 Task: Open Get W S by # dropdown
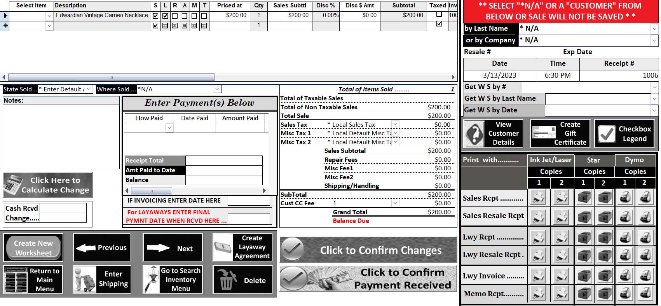click(x=654, y=87)
